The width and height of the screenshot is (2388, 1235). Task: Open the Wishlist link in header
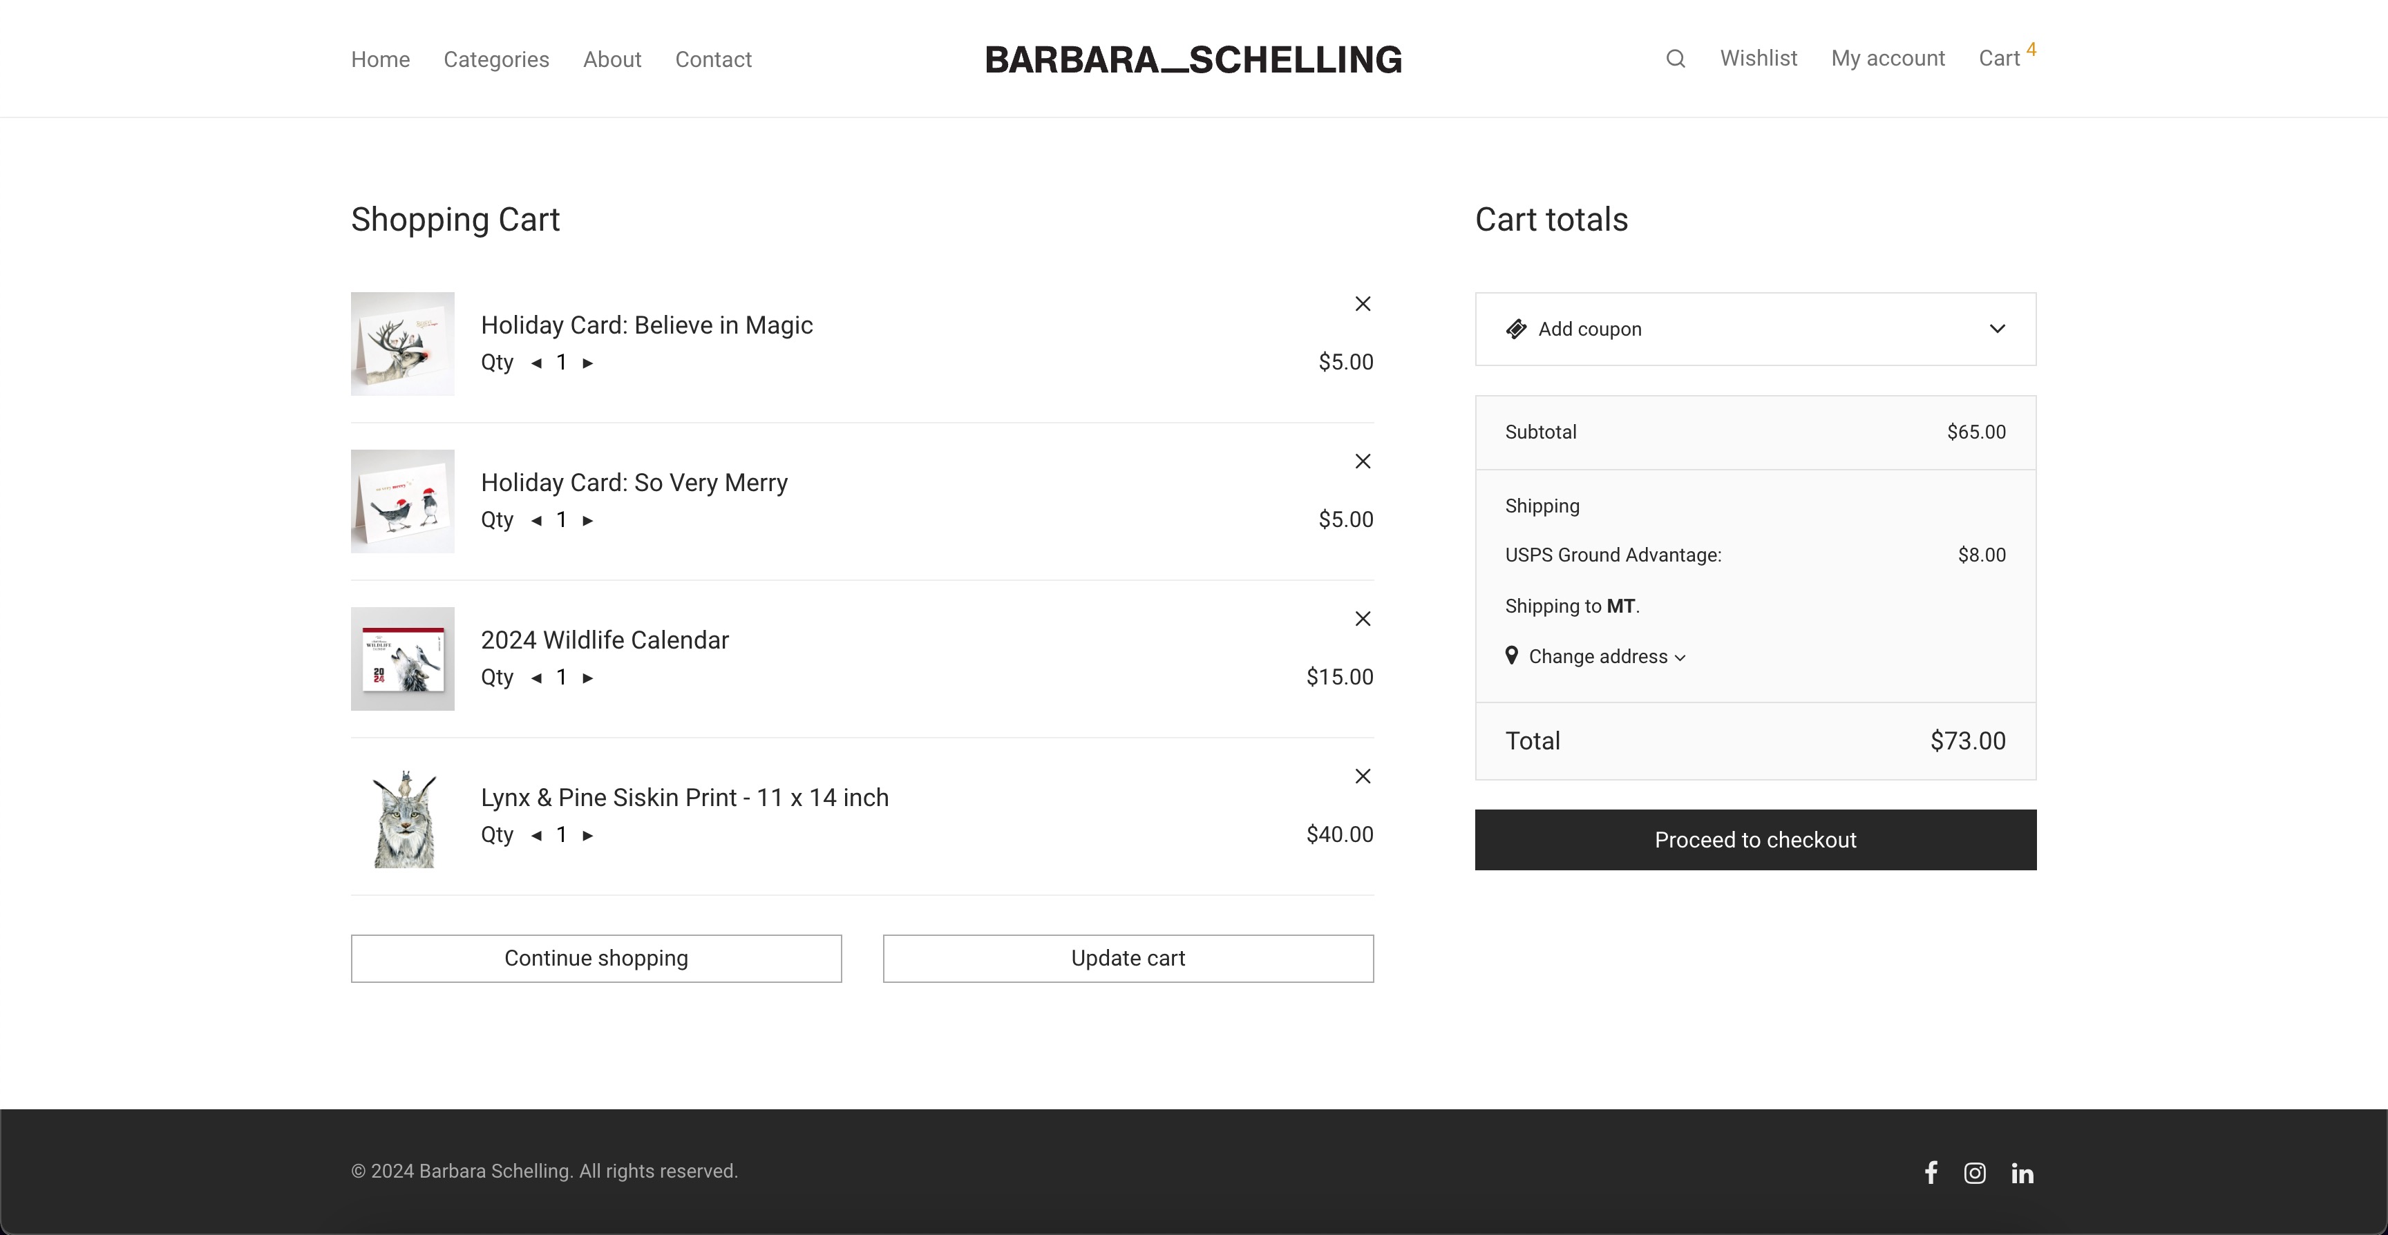[x=1758, y=59]
